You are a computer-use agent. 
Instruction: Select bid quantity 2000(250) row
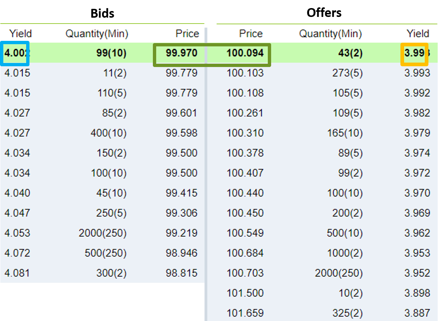point(102,233)
